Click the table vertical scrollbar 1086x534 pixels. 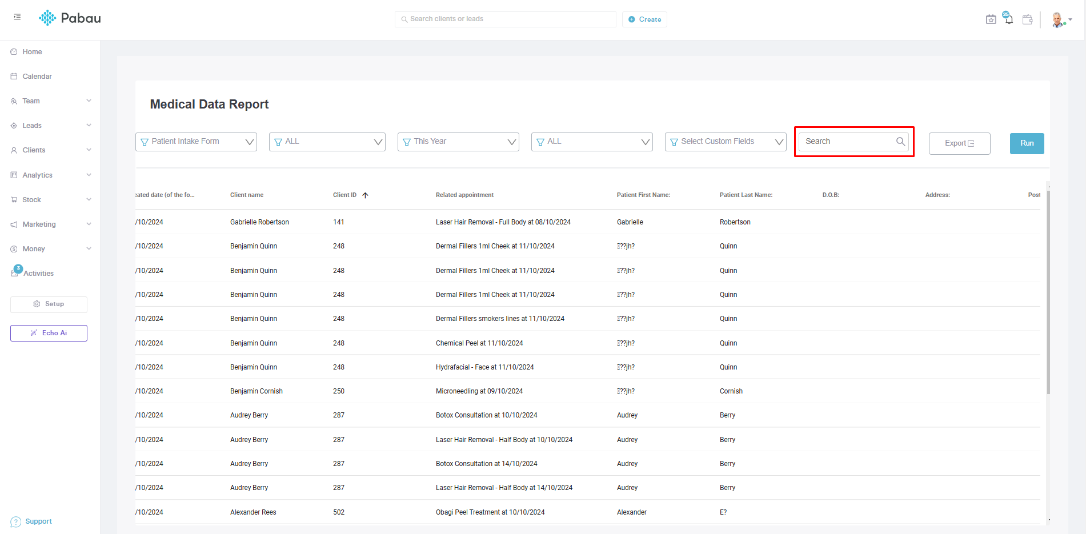click(x=1049, y=291)
